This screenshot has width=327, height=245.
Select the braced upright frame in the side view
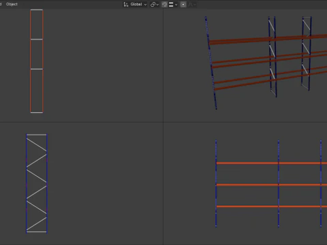37,184
